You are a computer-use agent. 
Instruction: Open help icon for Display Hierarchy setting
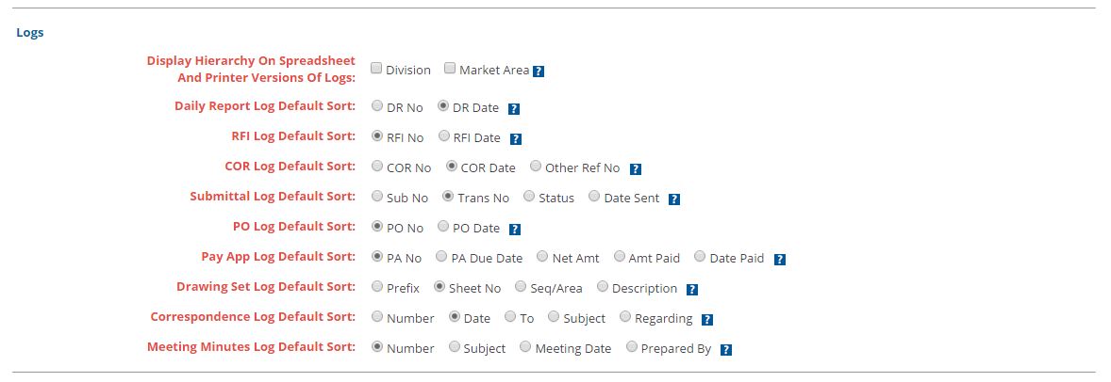coord(539,71)
